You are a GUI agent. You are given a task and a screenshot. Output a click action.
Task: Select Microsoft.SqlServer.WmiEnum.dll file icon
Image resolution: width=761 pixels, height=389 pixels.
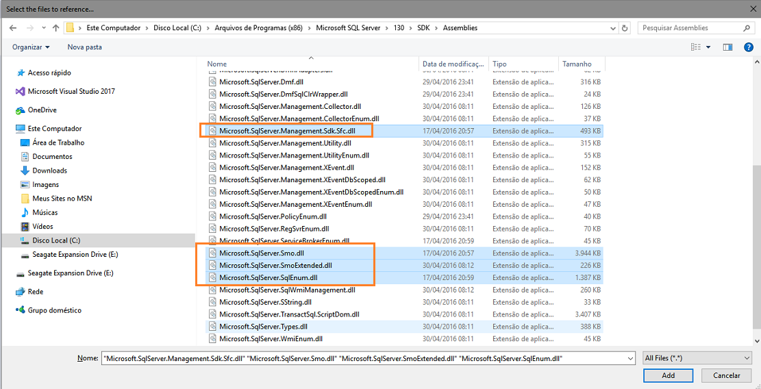click(212, 338)
